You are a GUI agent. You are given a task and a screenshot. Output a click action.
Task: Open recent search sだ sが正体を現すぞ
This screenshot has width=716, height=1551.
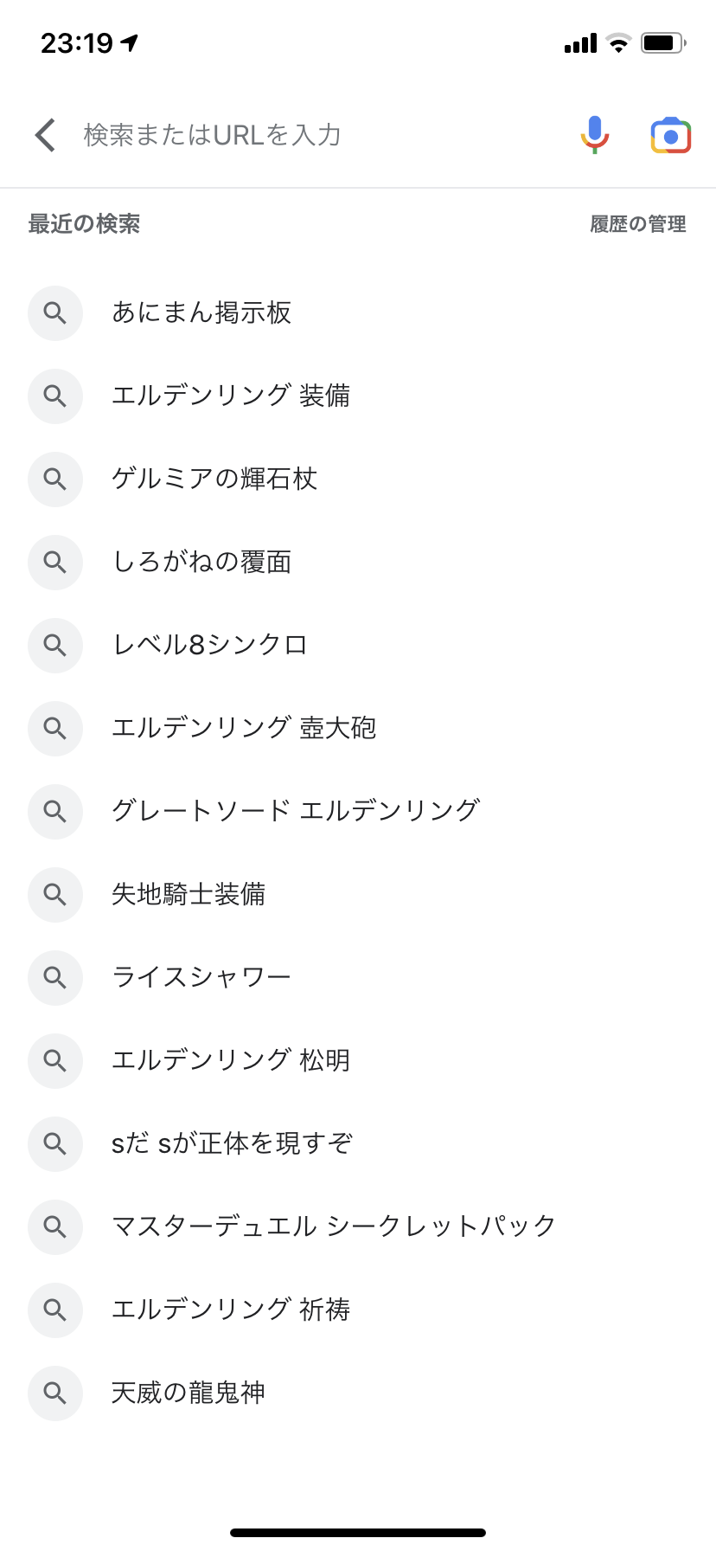[232, 1144]
